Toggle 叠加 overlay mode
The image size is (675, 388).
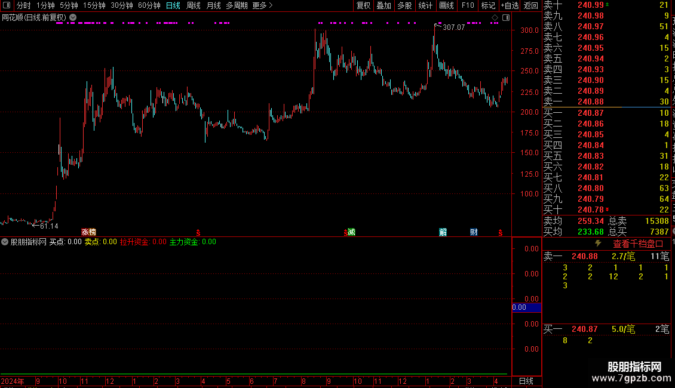pos(384,5)
